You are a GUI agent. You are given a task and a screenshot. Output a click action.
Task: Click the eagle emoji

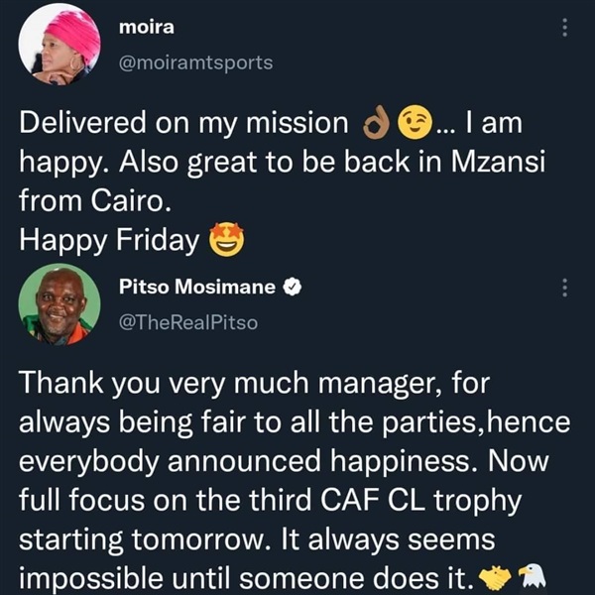pos(533,576)
